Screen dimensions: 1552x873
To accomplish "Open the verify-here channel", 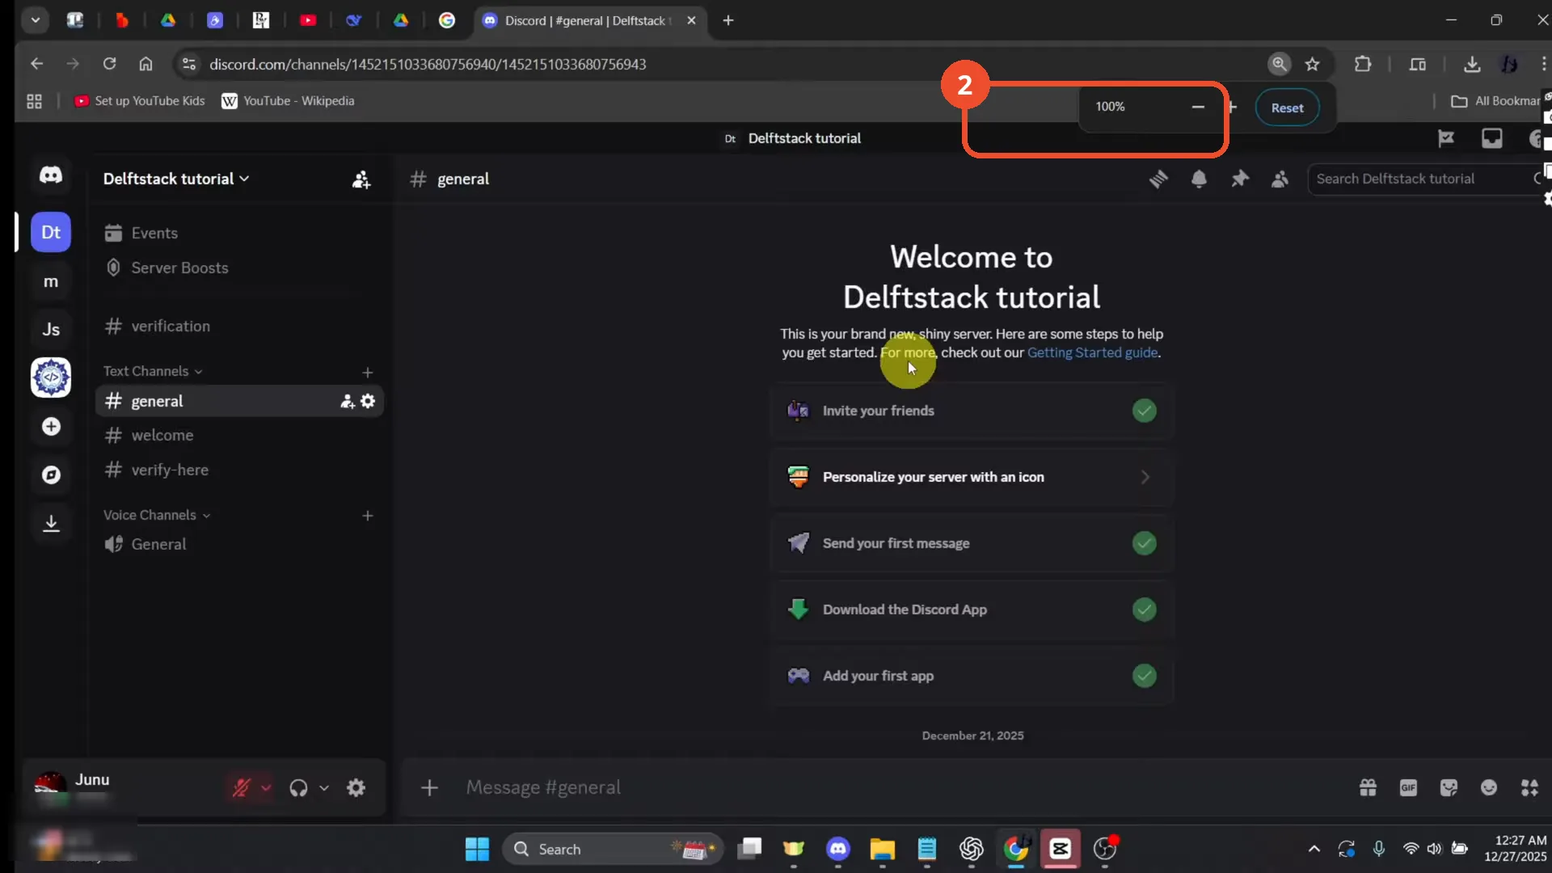I will click(x=238, y=470).
